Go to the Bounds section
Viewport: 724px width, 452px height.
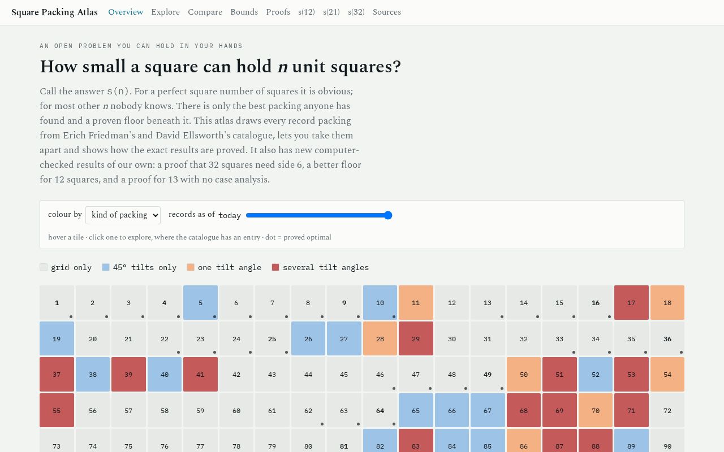tap(244, 12)
